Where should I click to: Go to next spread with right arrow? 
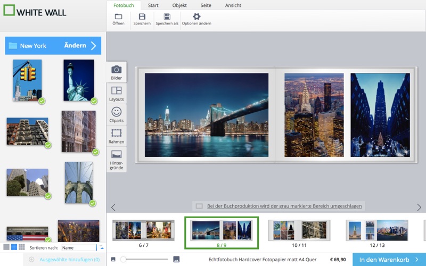pos(419,207)
